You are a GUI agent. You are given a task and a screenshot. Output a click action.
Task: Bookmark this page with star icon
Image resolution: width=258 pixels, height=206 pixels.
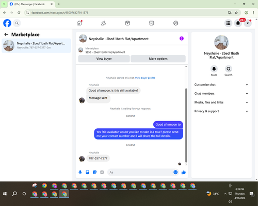236,12
